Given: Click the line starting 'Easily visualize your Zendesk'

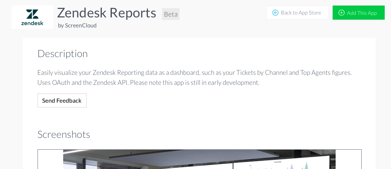Looking at the screenshot, I should coord(194,73).
